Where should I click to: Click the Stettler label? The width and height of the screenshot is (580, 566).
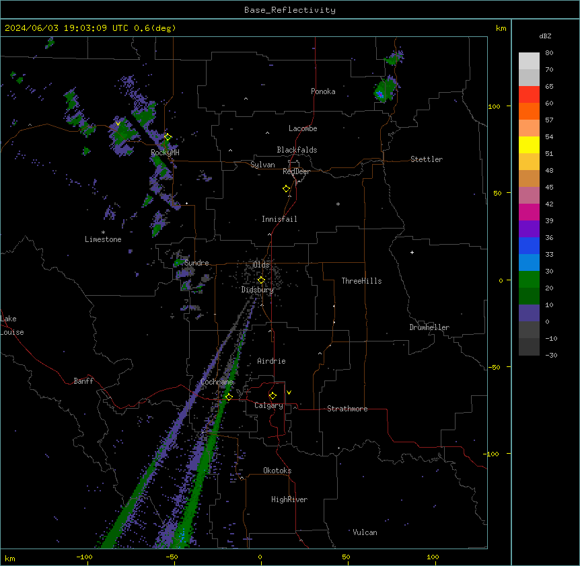pyautogui.click(x=427, y=159)
